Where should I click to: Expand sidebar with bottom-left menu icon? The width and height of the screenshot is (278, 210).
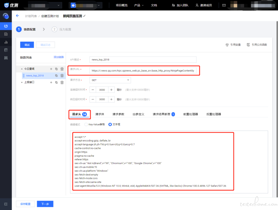coord(6,204)
